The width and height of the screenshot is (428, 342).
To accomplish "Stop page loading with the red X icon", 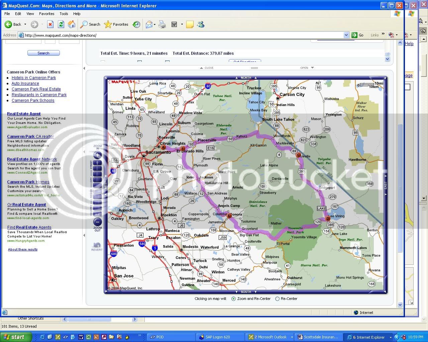I will click(x=50, y=24).
